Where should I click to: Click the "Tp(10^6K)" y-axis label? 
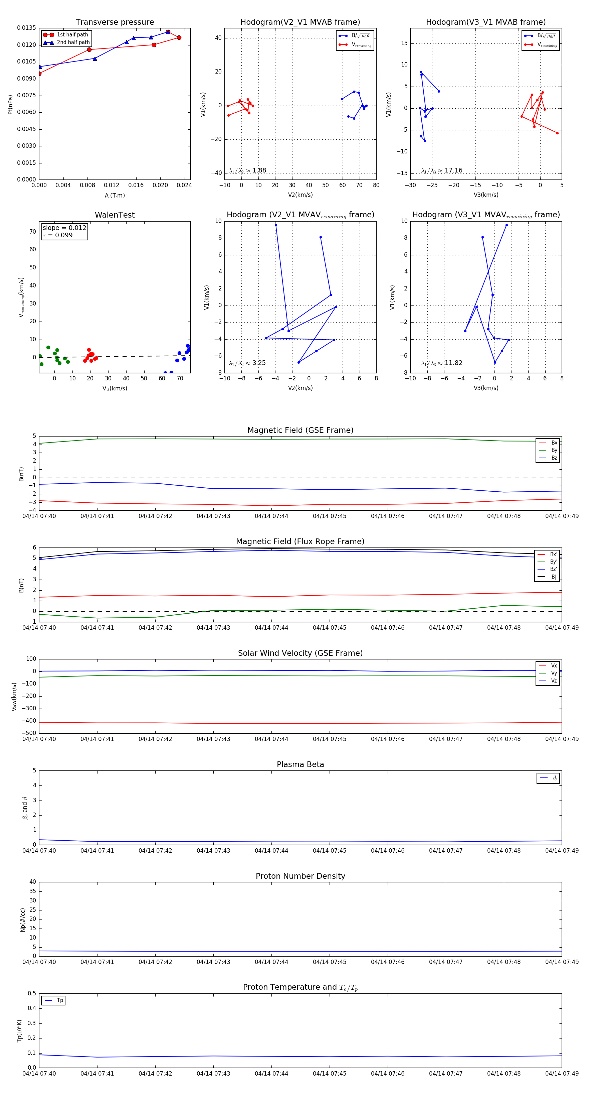19,1031
